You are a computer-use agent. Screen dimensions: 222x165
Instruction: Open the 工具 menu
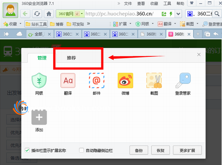point(167,4)
